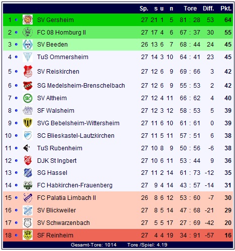Open the SV Beeden team name

[52, 45]
